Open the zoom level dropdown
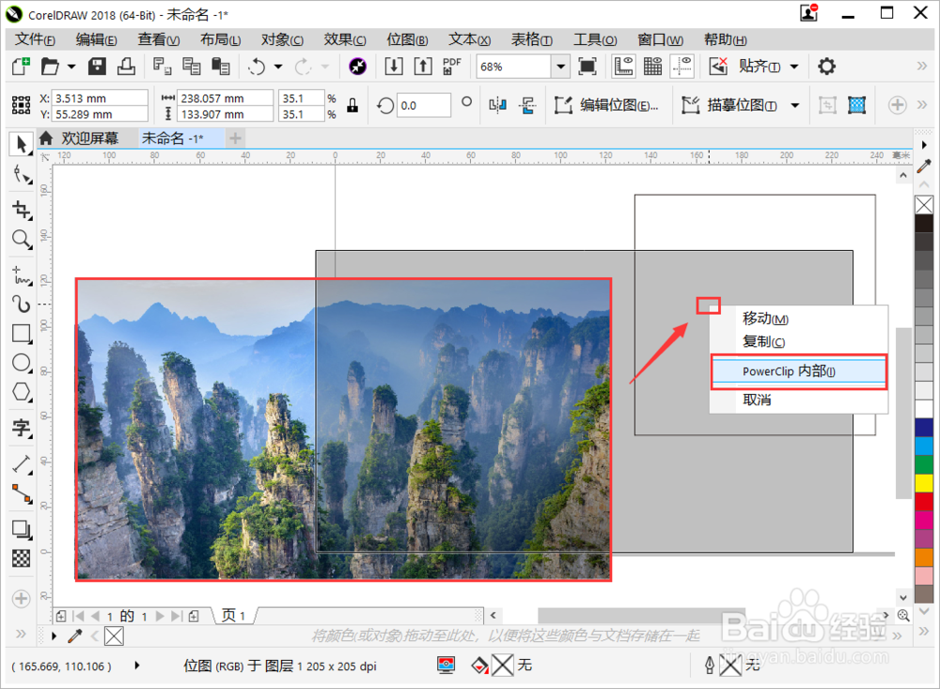 560,66
